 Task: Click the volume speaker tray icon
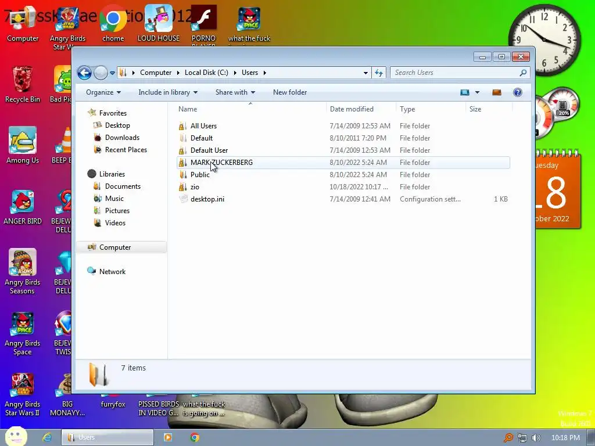tap(536, 438)
